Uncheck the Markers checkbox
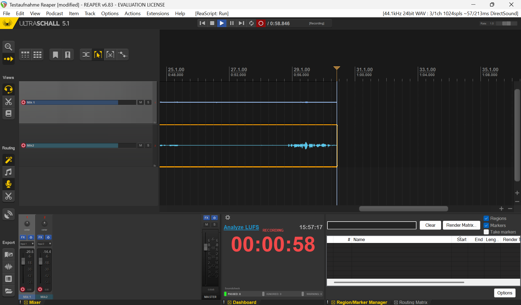 click(x=486, y=225)
